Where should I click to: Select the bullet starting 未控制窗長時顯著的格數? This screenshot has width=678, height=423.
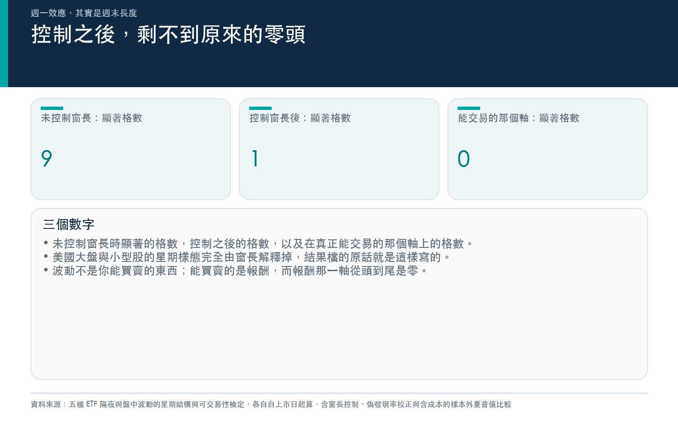pos(258,244)
